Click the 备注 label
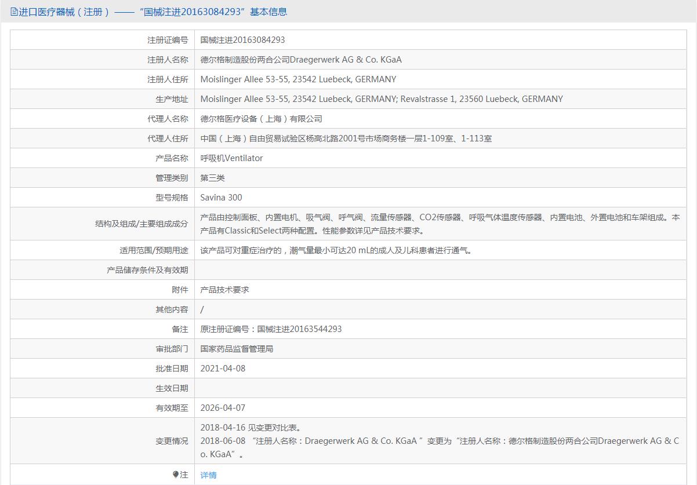The height and width of the screenshot is (485, 697). coord(180,329)
